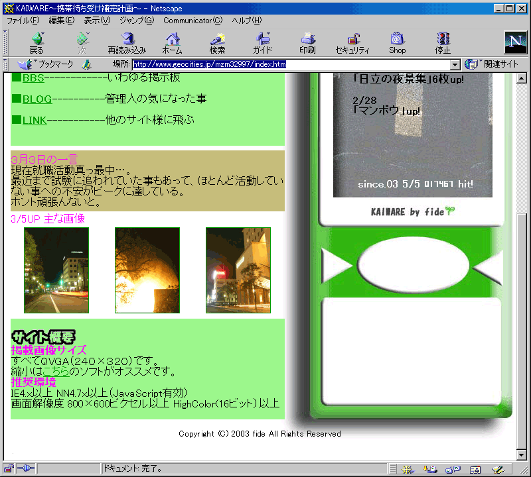The width and height of the screenshot is (531, 477).
Task: Toggle the online/offline plug icon
Action: (26, 468)
